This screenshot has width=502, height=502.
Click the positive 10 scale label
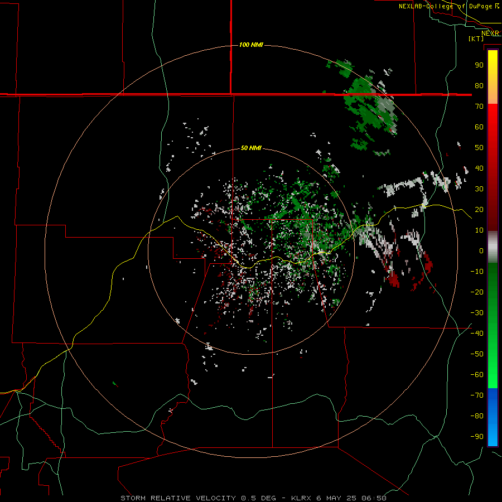click(x=479, y=230)
